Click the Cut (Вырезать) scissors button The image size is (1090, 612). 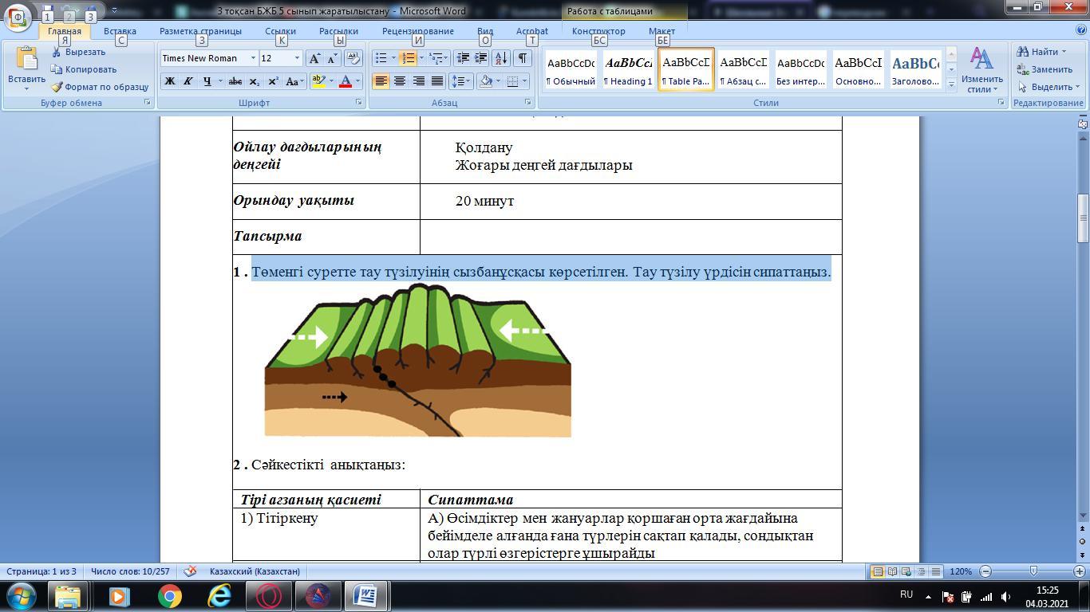(79, 52)
